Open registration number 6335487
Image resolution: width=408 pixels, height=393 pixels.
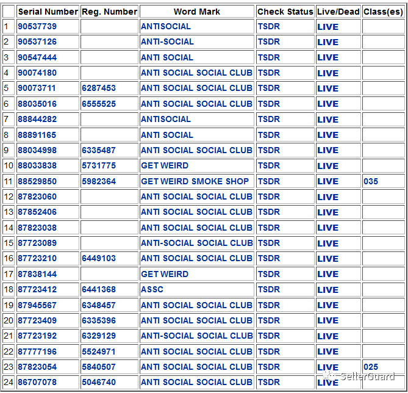tap(99, 150)
